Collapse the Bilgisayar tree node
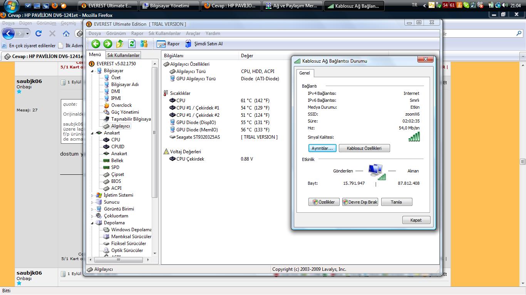Image resolution: width=526 pixels, height=295 pixels. 92,71
